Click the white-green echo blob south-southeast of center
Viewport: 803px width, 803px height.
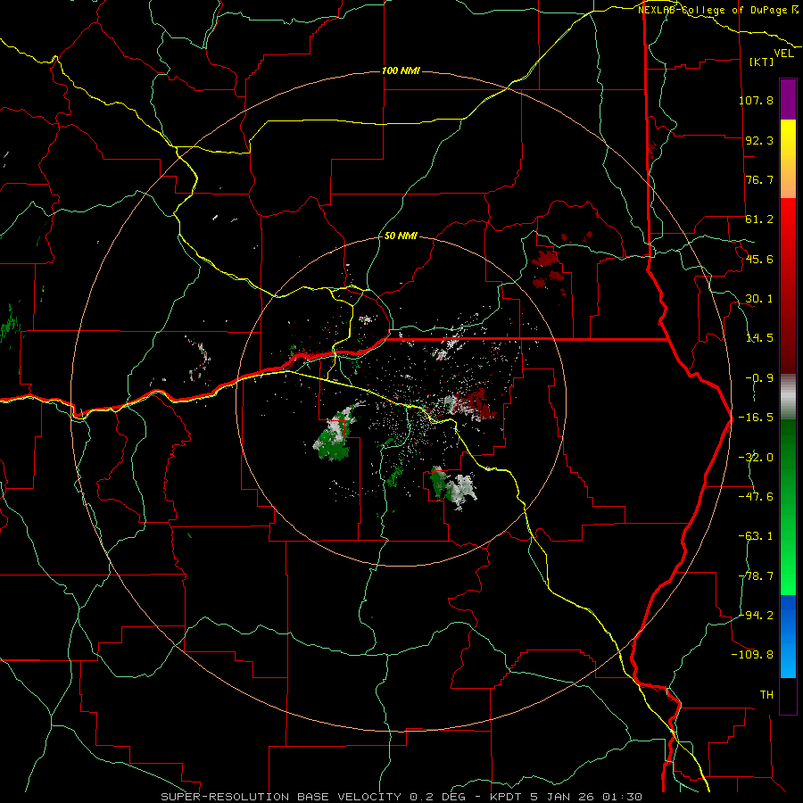pyautogui.click(x=454, y=488)
